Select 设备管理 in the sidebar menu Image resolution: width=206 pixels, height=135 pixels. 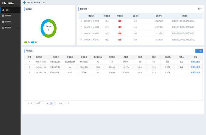pos(8,16)
